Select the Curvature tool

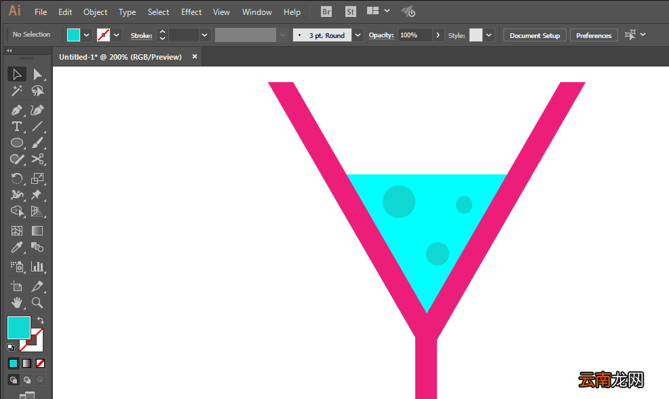click(x=37, y=110)
